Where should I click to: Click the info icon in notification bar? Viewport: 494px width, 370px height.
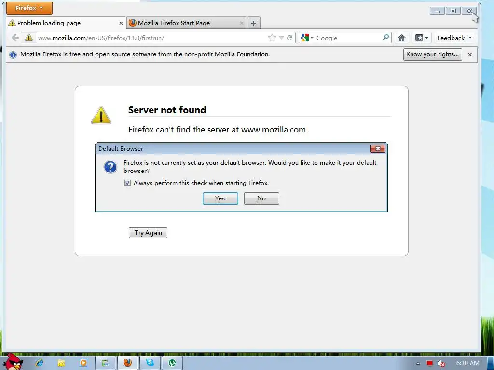click(13, 55)
